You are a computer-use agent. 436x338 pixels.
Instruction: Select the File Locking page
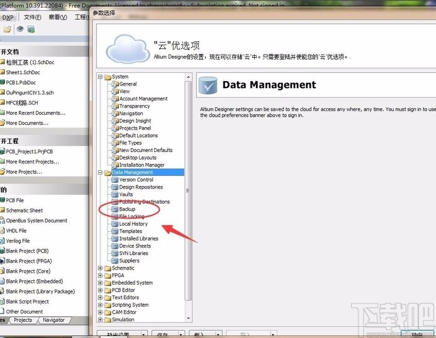[x=131, y=217]
